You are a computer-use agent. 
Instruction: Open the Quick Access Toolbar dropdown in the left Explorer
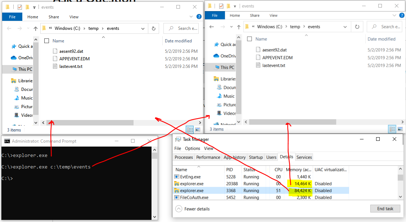[34, 7]
